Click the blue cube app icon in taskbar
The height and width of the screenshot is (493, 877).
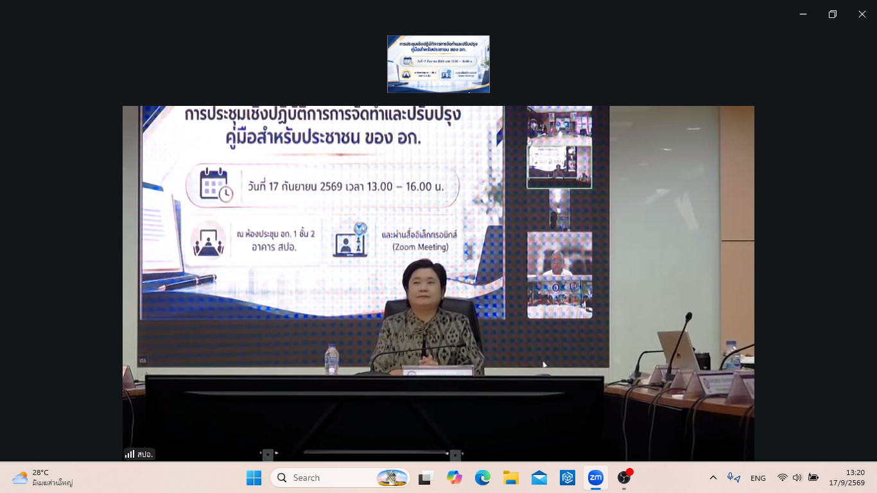point(568,478)
